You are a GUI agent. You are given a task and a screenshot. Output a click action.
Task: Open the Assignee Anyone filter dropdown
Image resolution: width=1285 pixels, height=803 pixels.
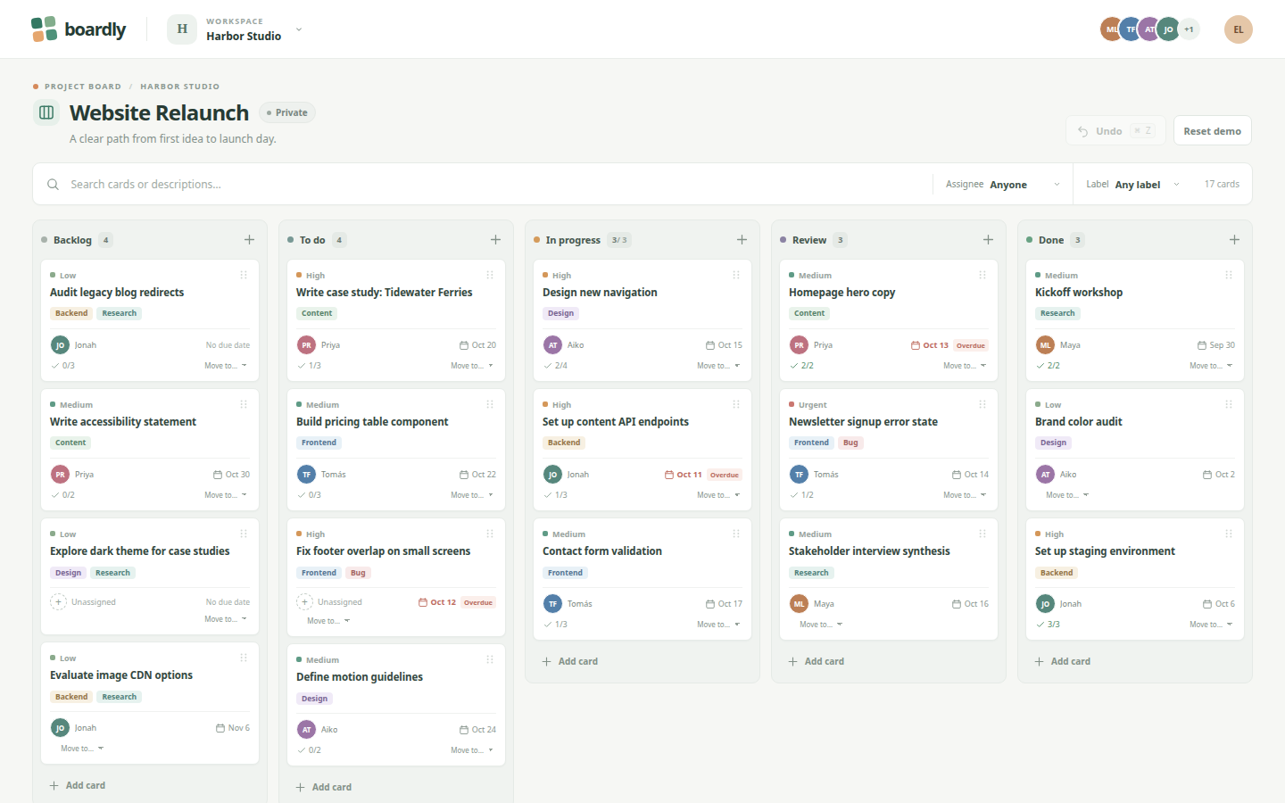click(x=1003, y=185)
